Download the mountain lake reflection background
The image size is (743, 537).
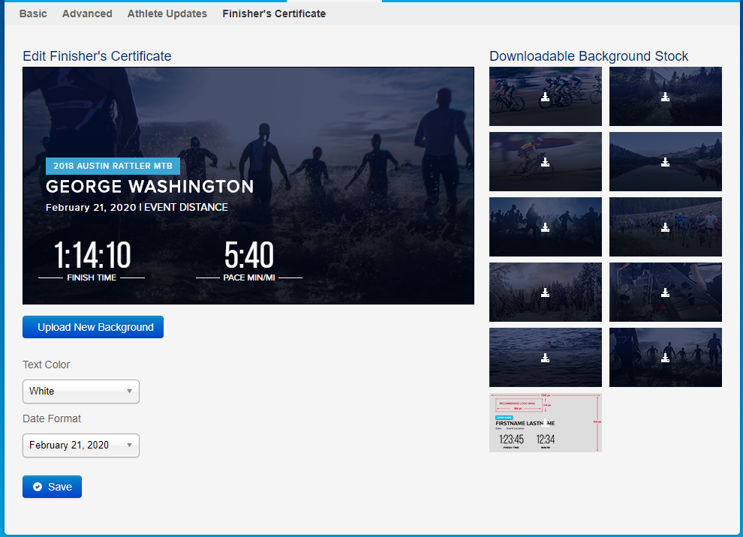(665, 162)
